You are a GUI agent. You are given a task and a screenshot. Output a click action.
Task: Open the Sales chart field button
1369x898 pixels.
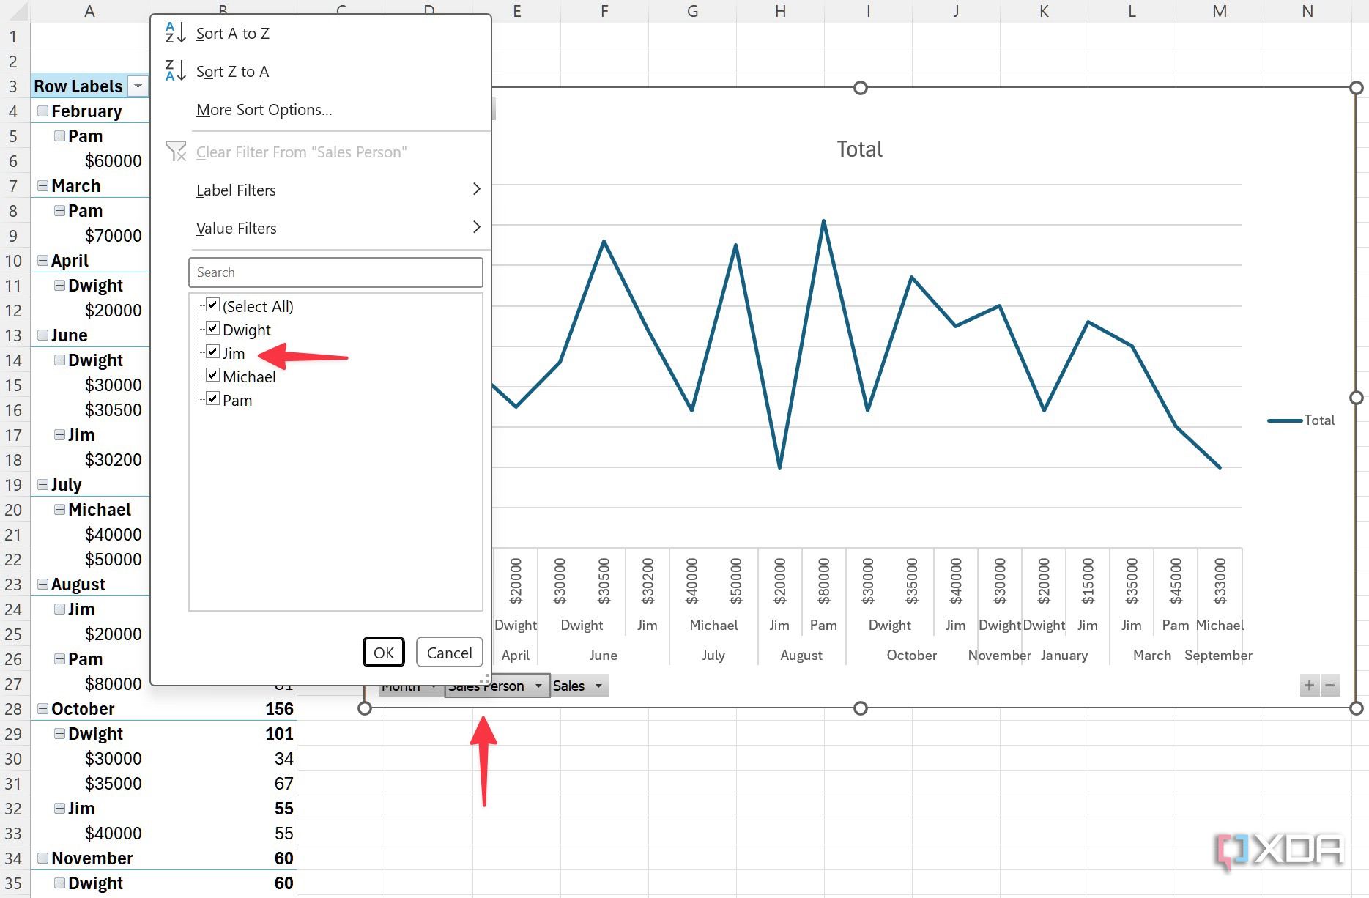(579, 686)
